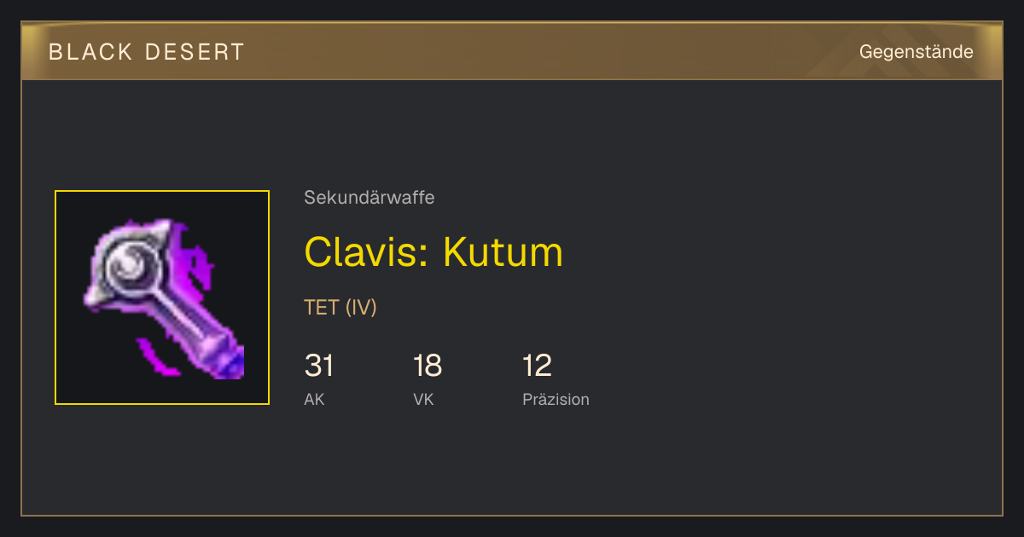Click the golden header banner
The width and height of the screenshot is (1024, 537).
click(x=512, y=51)
